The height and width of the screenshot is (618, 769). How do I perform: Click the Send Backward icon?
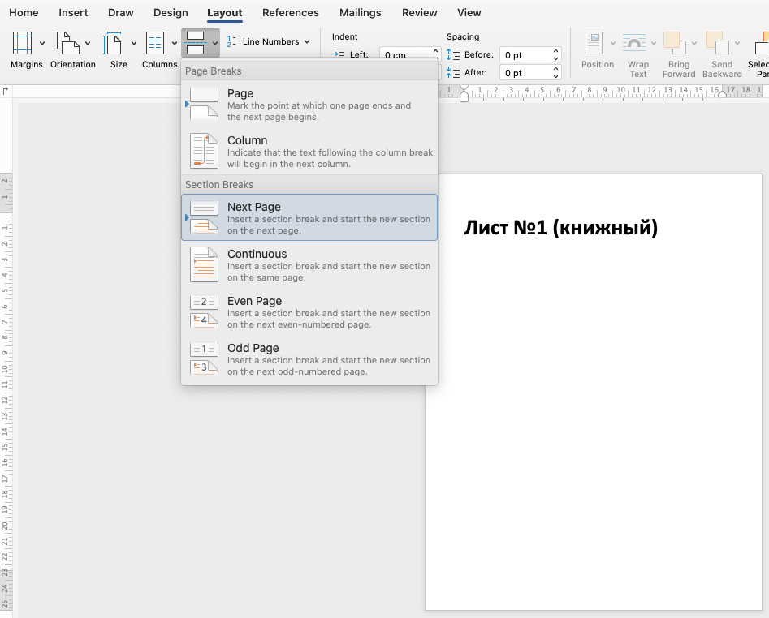[718, 43]
